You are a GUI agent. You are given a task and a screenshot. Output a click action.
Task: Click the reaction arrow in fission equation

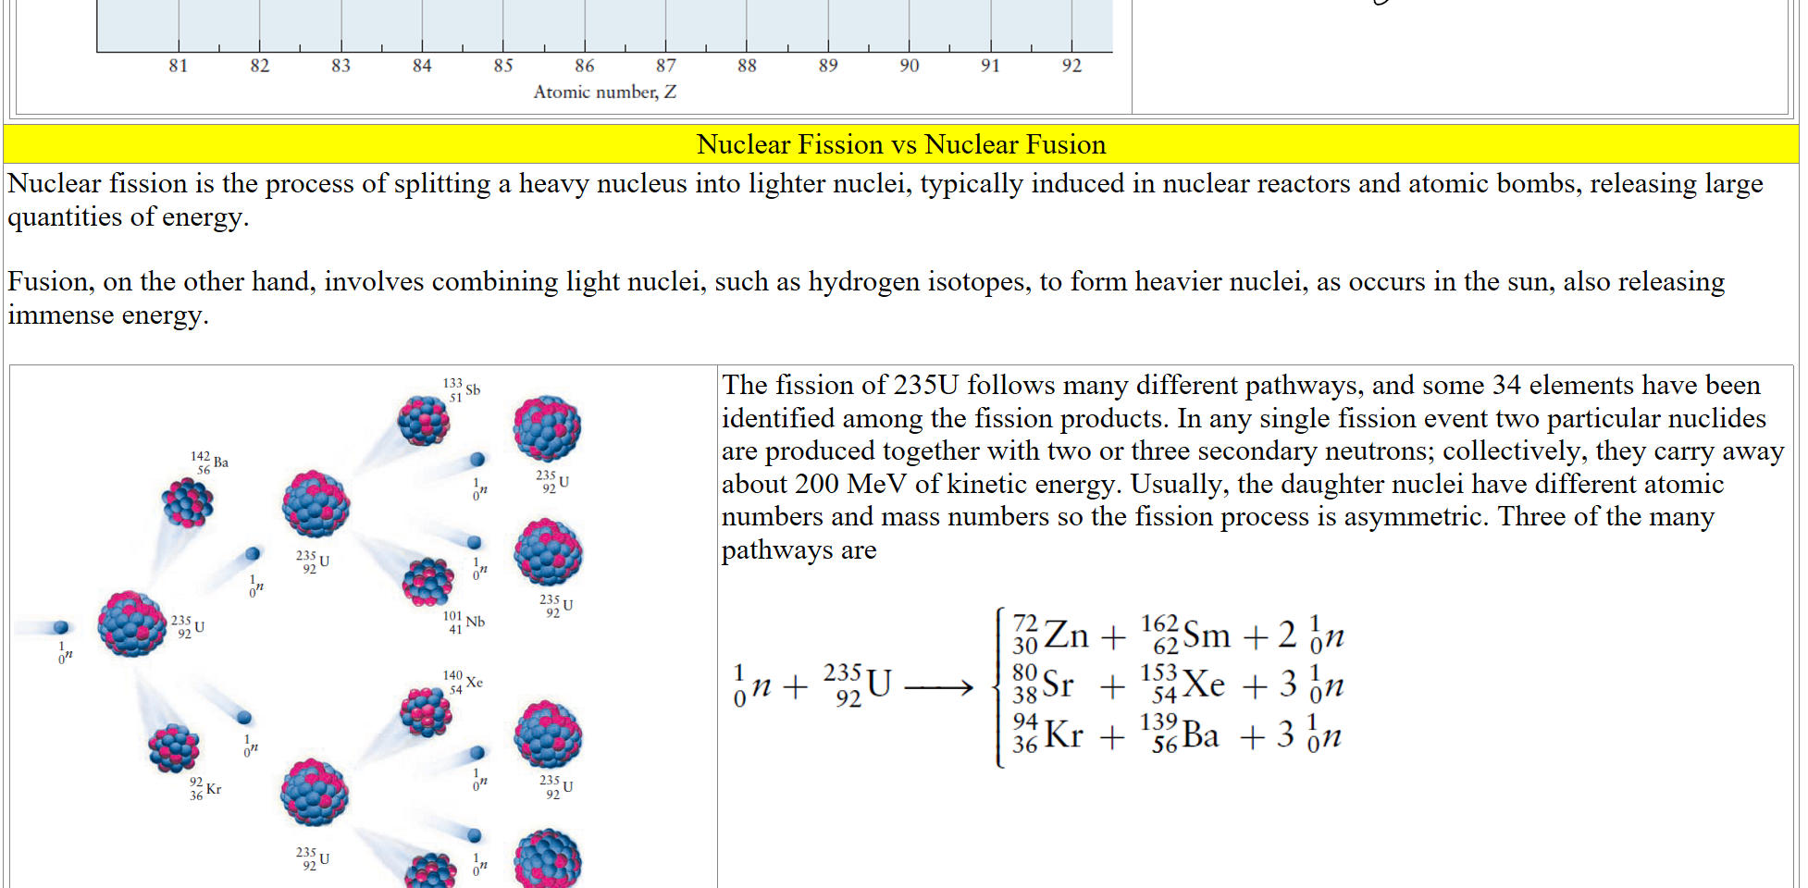click(939, 687)
